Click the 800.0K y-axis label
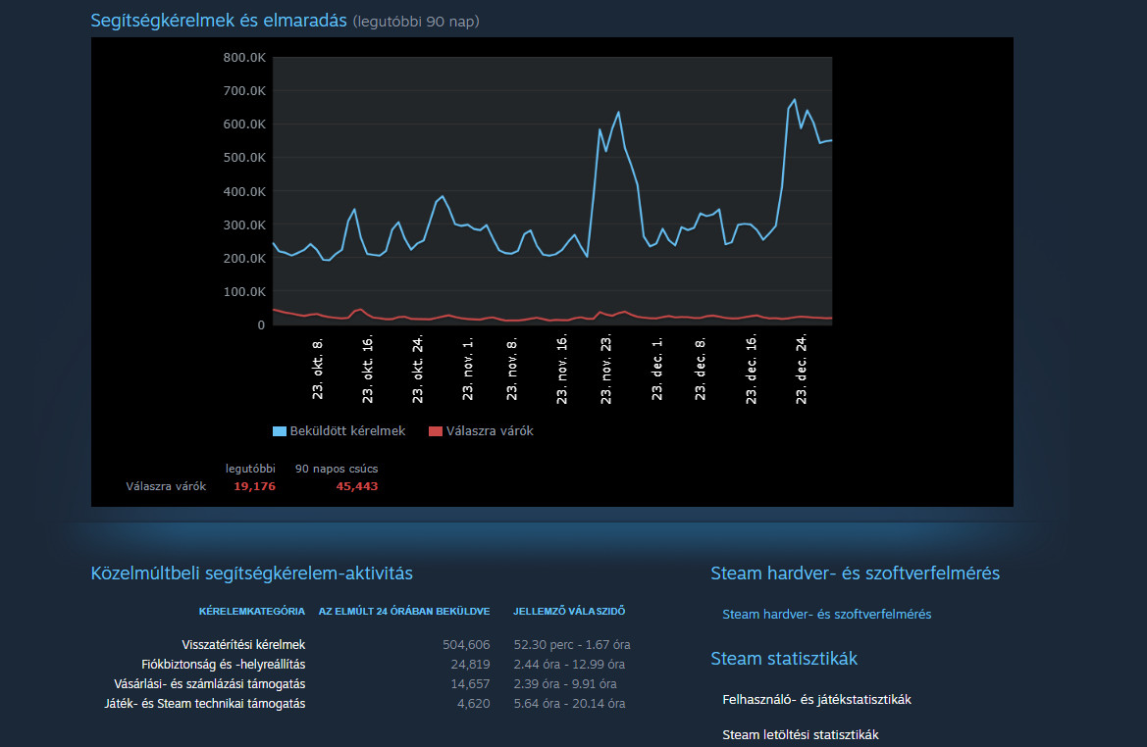Screen dimensions: 1147x747 tap(244, 58)
